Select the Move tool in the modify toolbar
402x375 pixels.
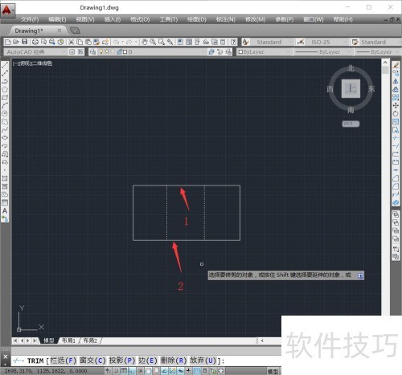396,105
